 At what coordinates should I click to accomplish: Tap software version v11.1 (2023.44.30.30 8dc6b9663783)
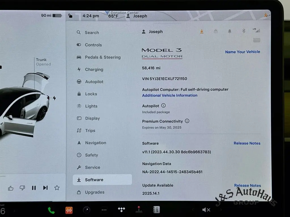[176, 152]
